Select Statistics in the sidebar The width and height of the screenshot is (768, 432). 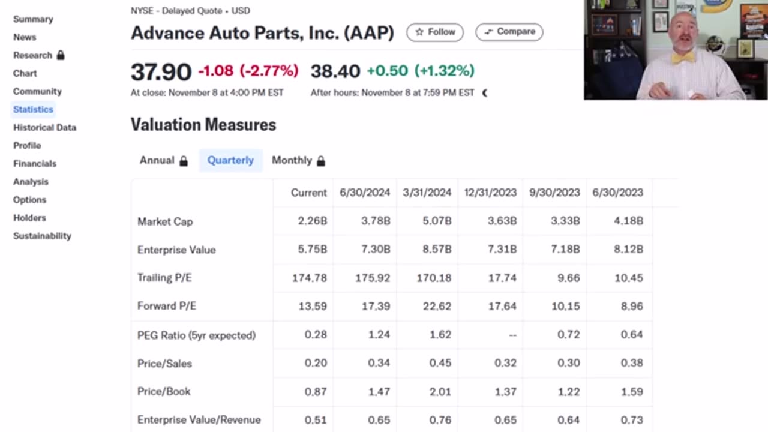(33, 109)
